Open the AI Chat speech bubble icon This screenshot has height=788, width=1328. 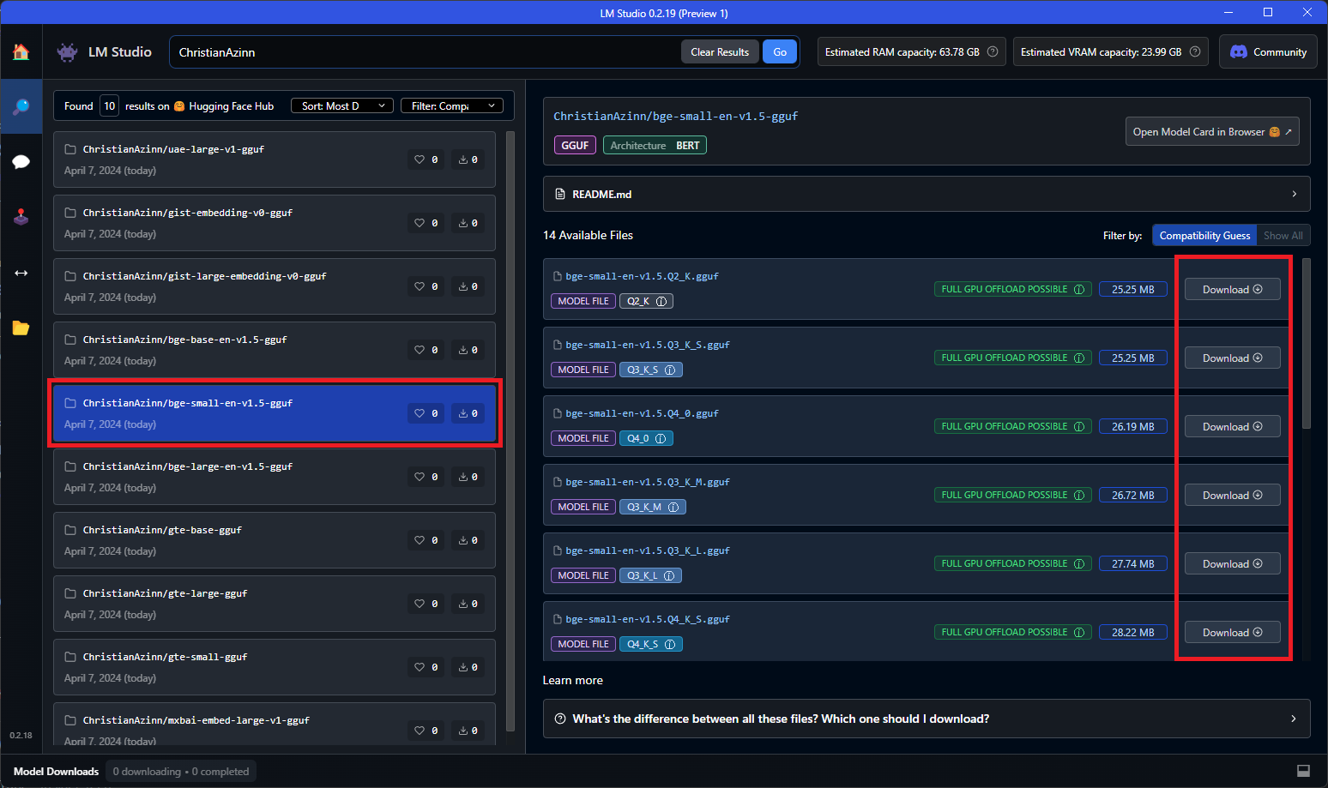coord(21,162)
